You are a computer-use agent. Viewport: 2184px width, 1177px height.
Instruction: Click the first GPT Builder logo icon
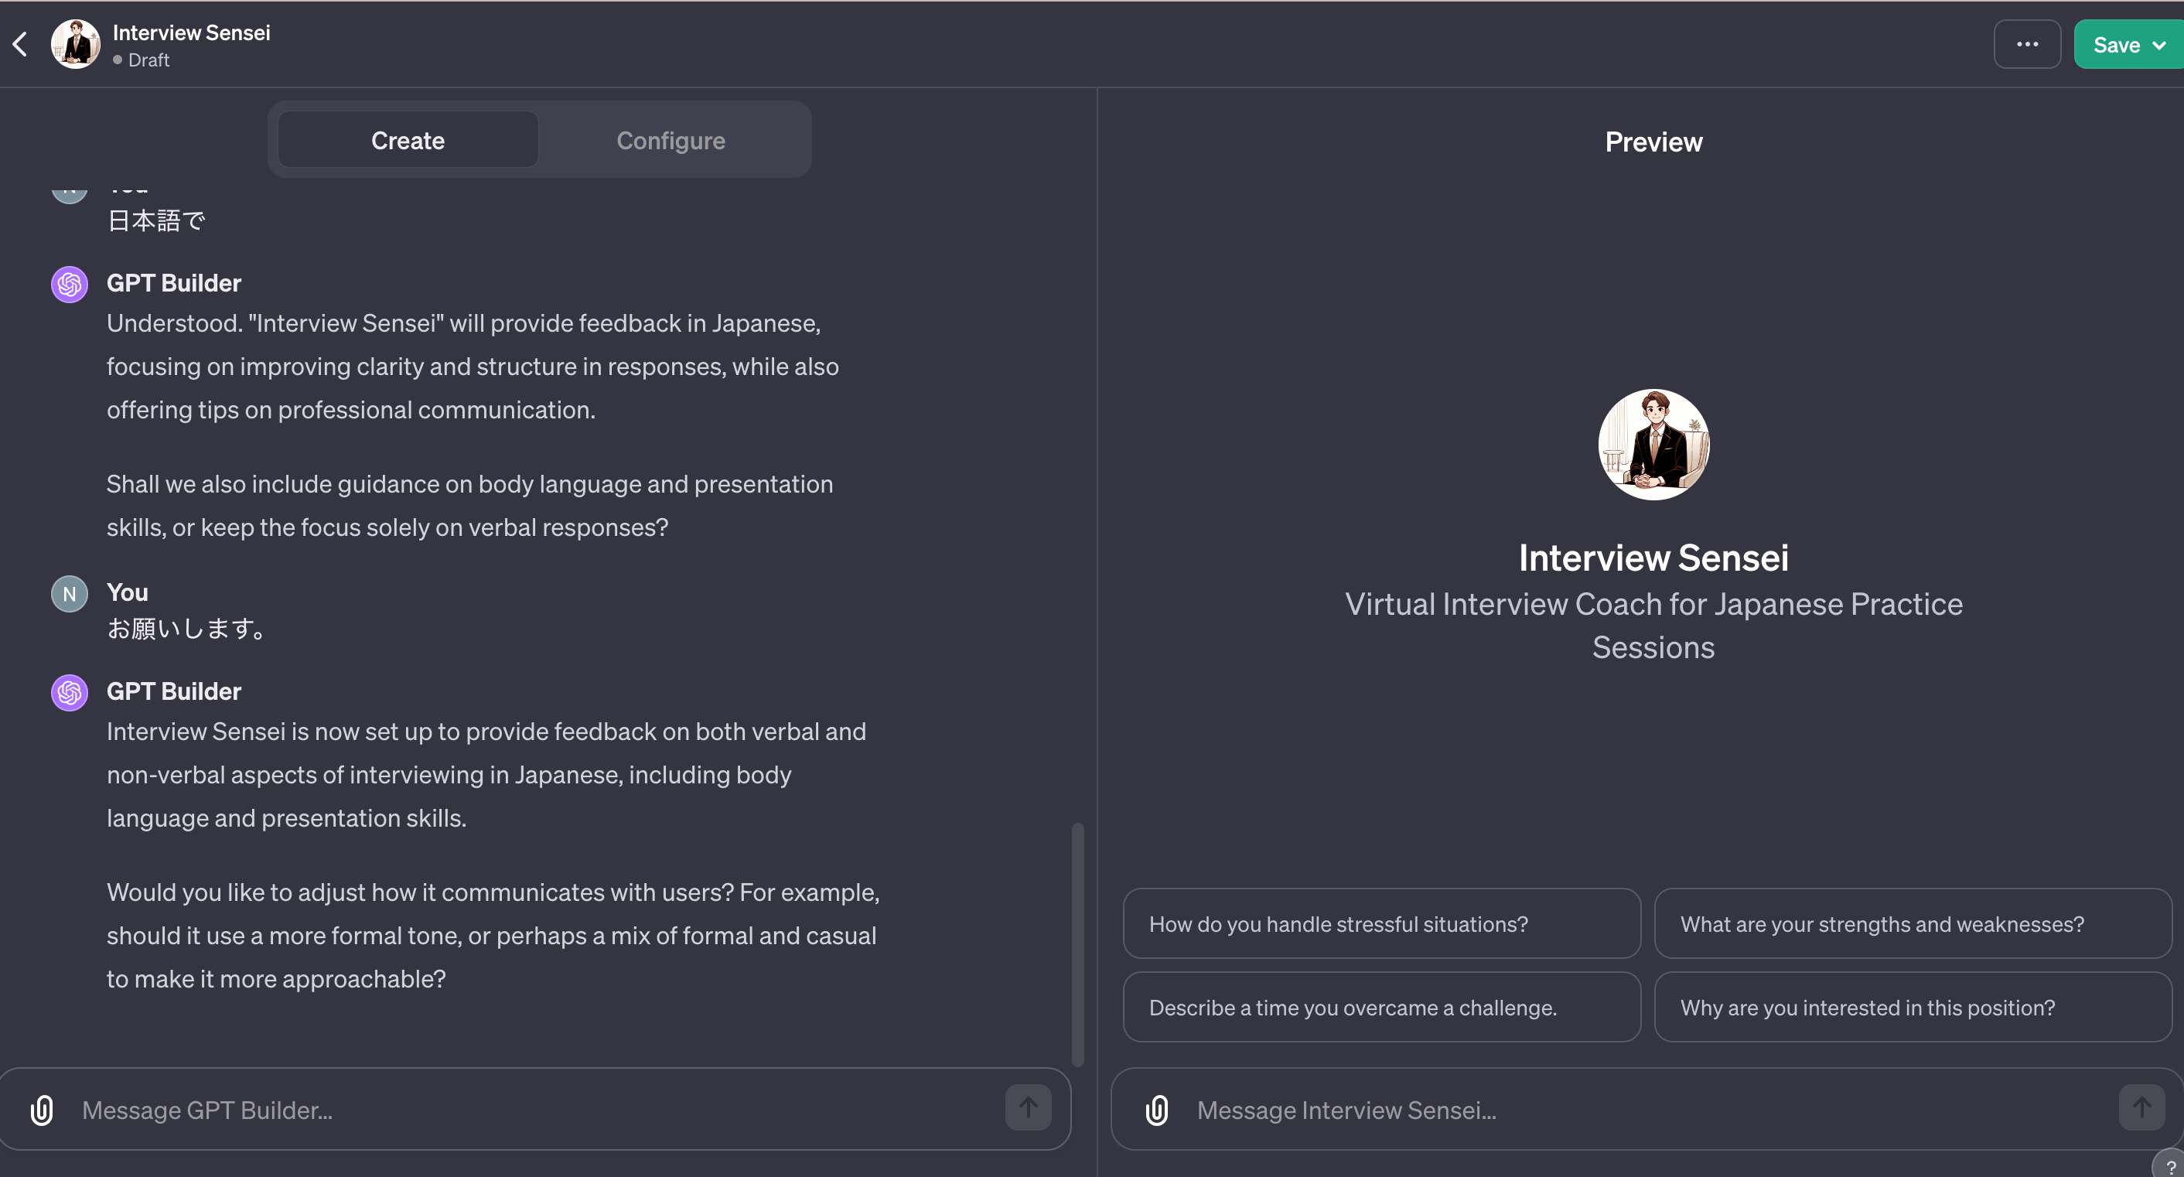pos(70,284)
